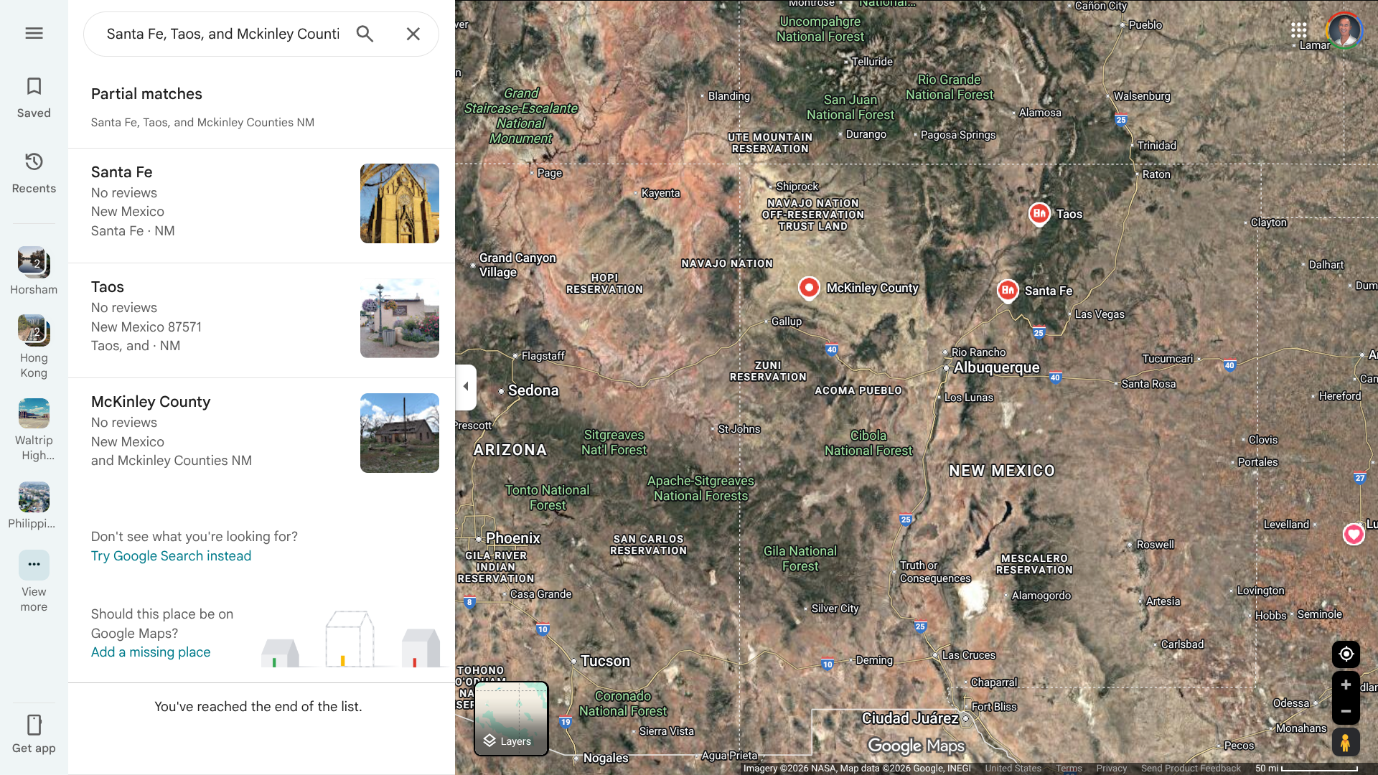Clear the search box with X

(x=413, y=34)
